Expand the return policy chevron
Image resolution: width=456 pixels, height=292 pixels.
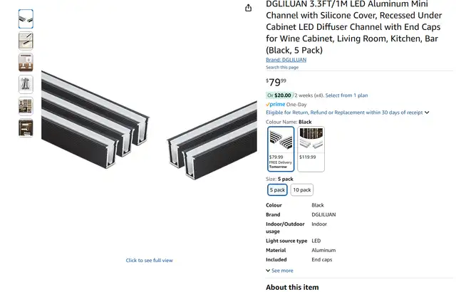coord(427,113)
